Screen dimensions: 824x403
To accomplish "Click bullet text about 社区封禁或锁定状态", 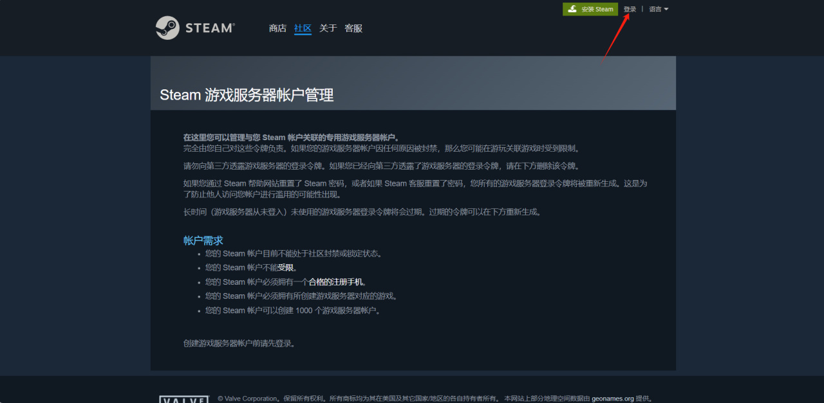I will click(x=294, y=253).
